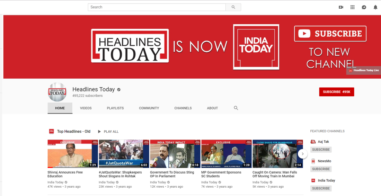This screenshot has height=196, width=381.
Task: Click '7K views • 3 years ago' text
Action: click(217, 187)
